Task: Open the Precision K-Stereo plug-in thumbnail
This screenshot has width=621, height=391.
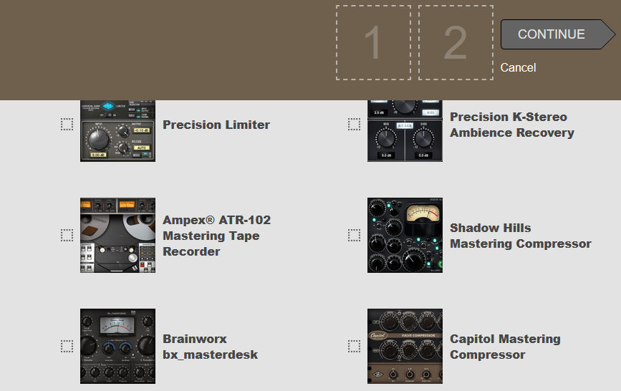Action: pyautogui.click(x=405, y=131)
